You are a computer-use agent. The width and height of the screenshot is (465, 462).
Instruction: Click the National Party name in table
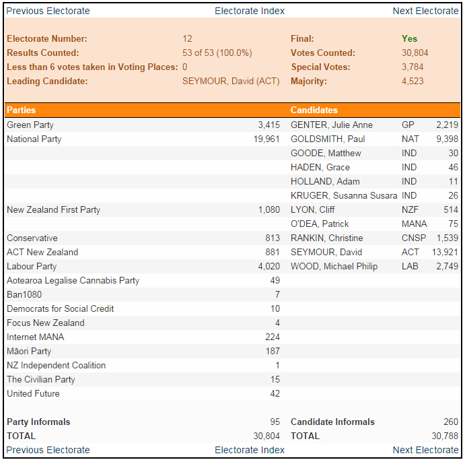click(x=34, y=139)
